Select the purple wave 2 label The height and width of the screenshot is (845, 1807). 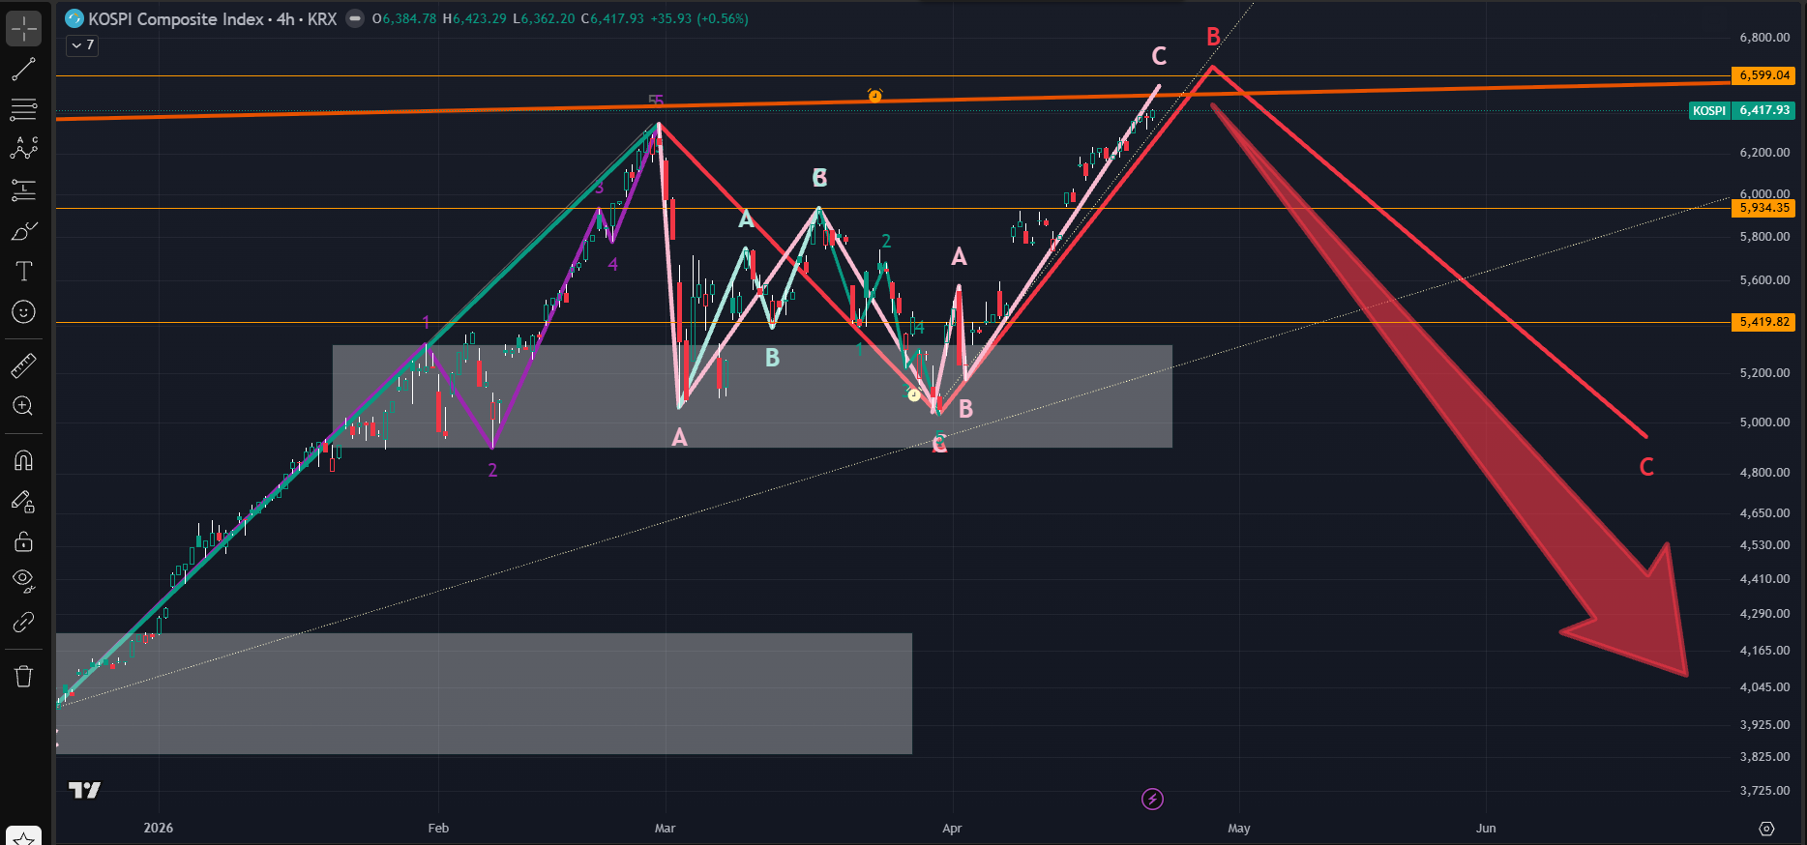pyautogui.click(x=492, y=471)
